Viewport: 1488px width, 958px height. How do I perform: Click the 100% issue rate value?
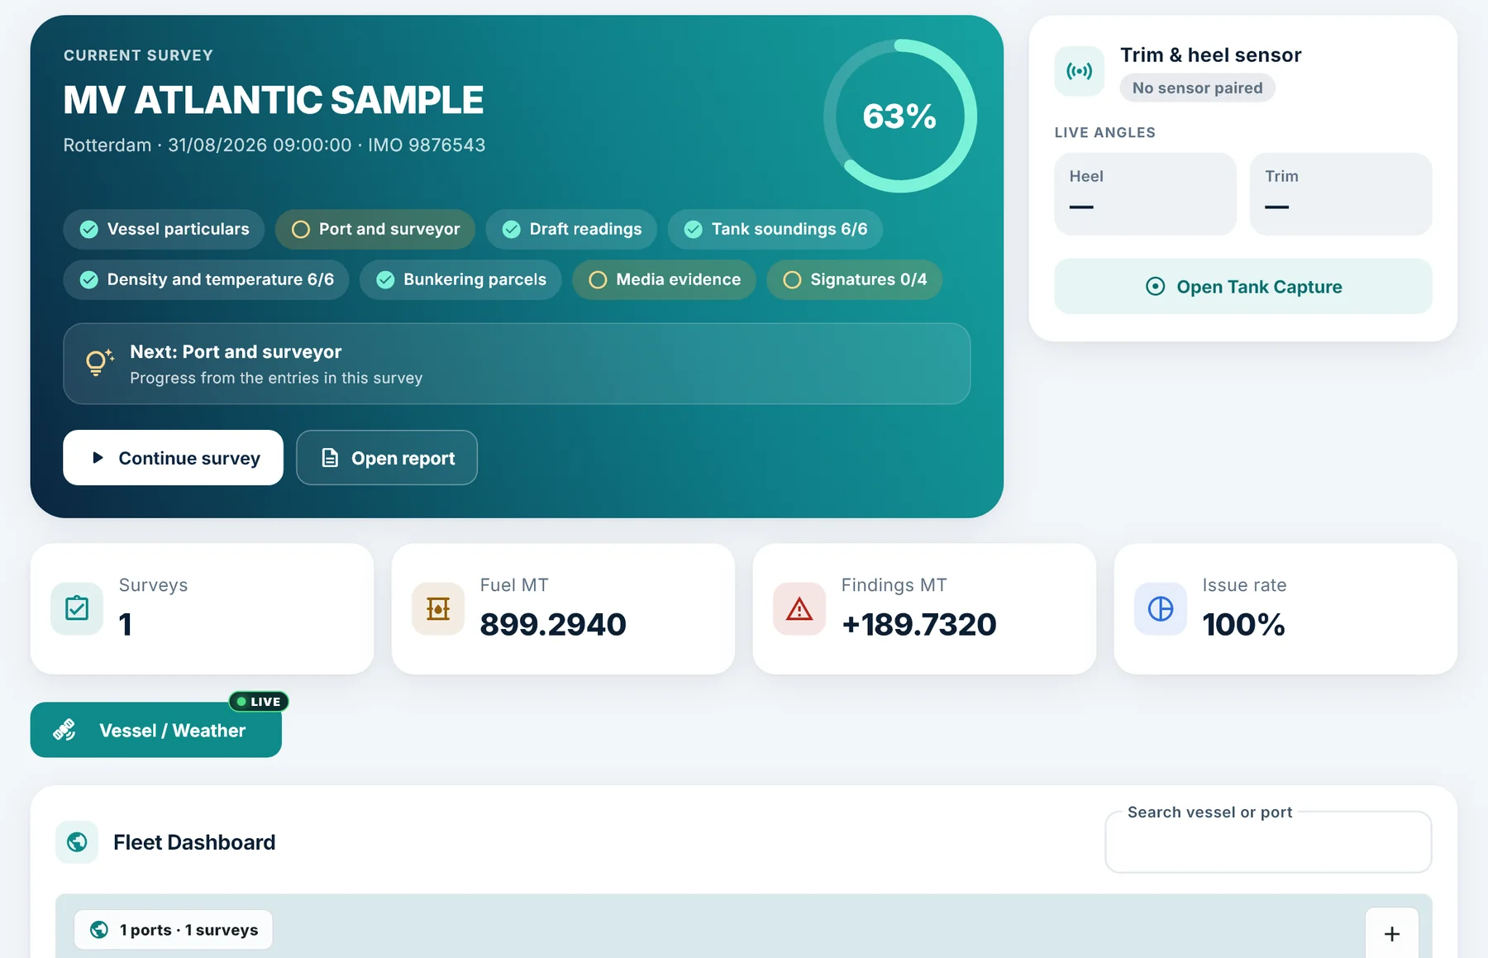(x=1243, y=624)
